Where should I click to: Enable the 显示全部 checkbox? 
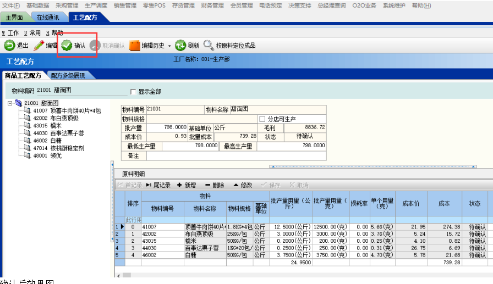pos(133,92)
